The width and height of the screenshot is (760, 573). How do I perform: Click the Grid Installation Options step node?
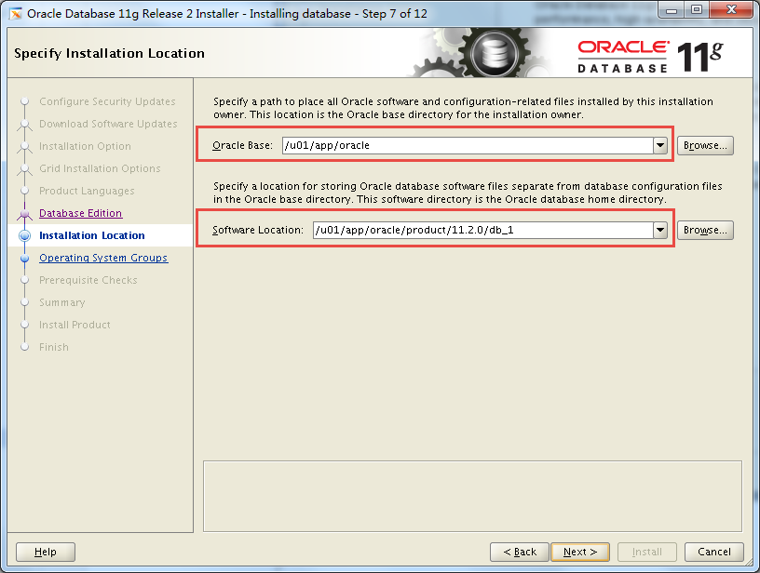[x=25, y=168]
